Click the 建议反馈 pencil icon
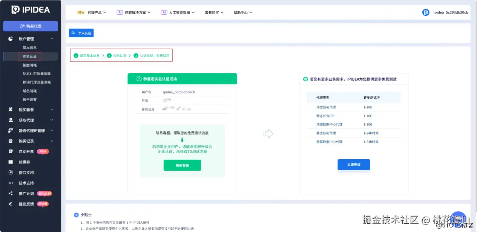477x232 pixels. [11, 204]
